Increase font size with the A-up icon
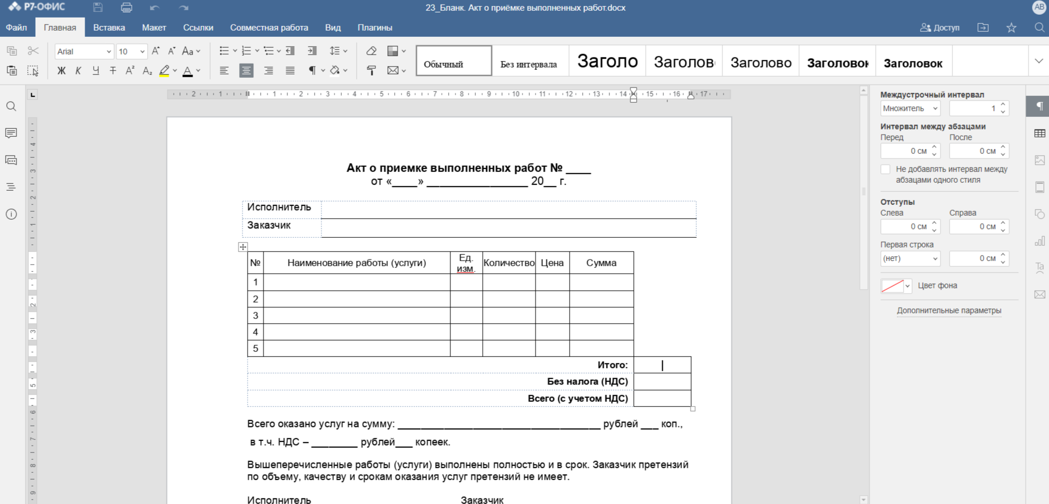This screenshot has height=504, width=1049. pyautogui.click(x=156, y=51)
